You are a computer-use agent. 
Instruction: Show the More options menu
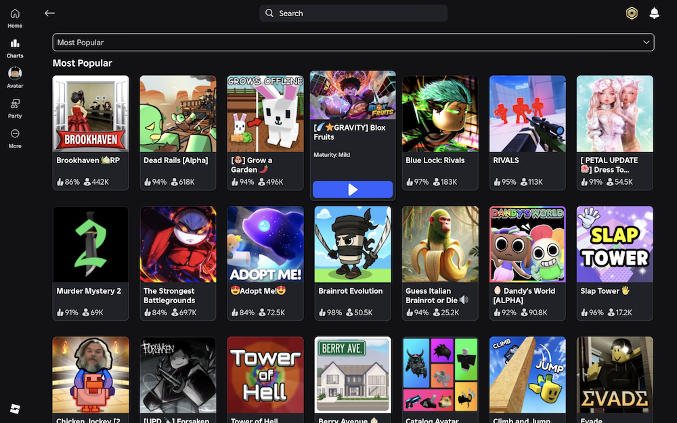[x=15, y=137]
